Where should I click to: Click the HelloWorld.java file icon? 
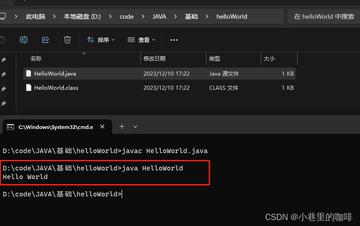tap(29, 73)
